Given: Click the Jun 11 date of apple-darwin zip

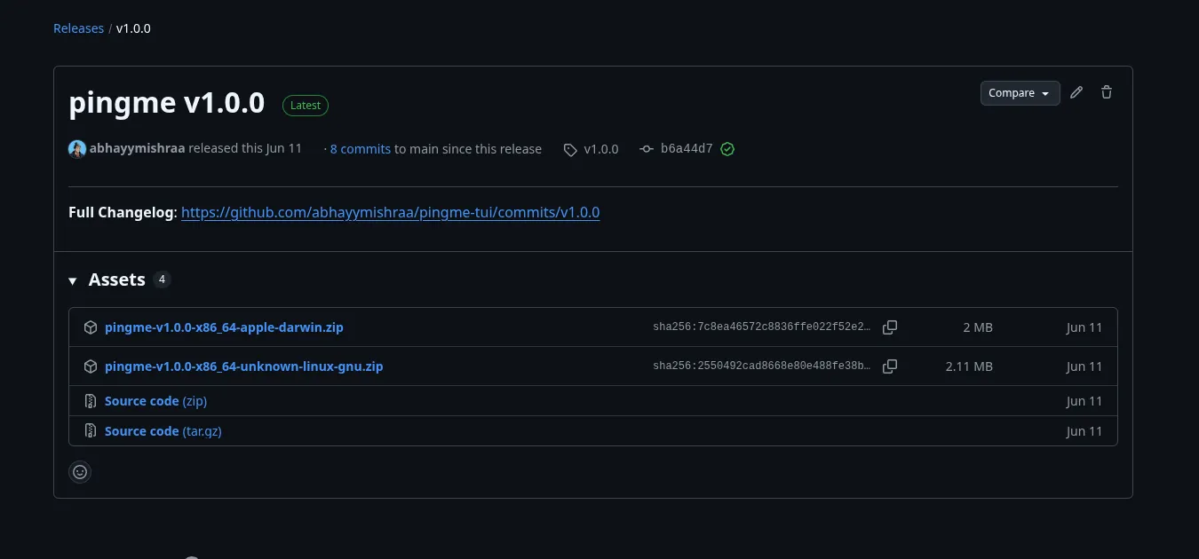Looking at the screenshot, I should coord(1084,327).
